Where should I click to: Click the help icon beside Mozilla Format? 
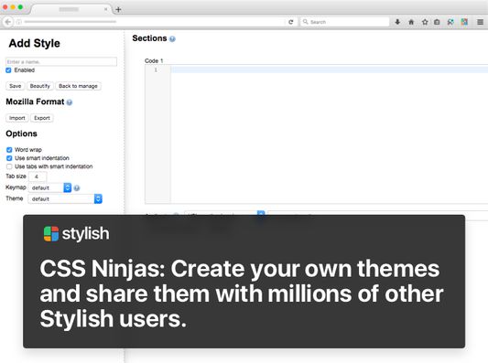(70, 102)
